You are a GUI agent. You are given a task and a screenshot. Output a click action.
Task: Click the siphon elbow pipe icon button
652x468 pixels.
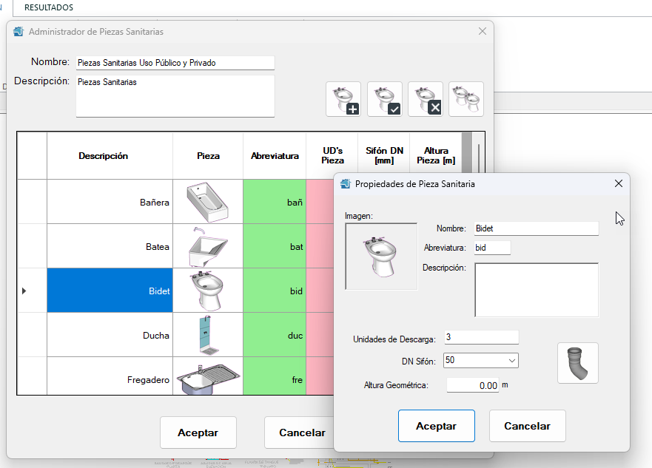[x=577, y=363]
